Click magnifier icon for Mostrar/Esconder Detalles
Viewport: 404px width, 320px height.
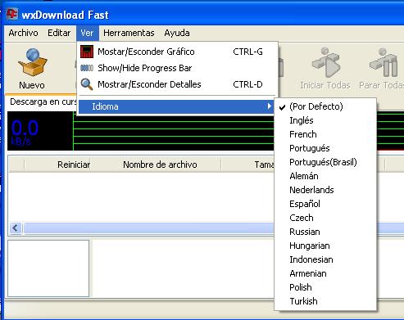tap(87, 84)
